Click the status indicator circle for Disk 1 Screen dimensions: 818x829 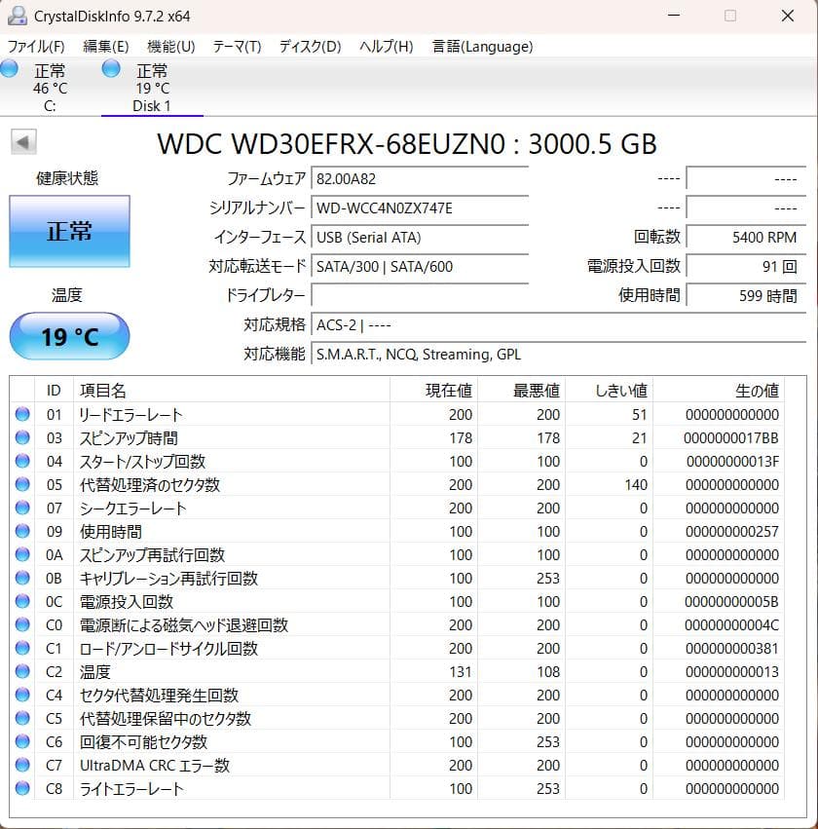tap(110, 68)
